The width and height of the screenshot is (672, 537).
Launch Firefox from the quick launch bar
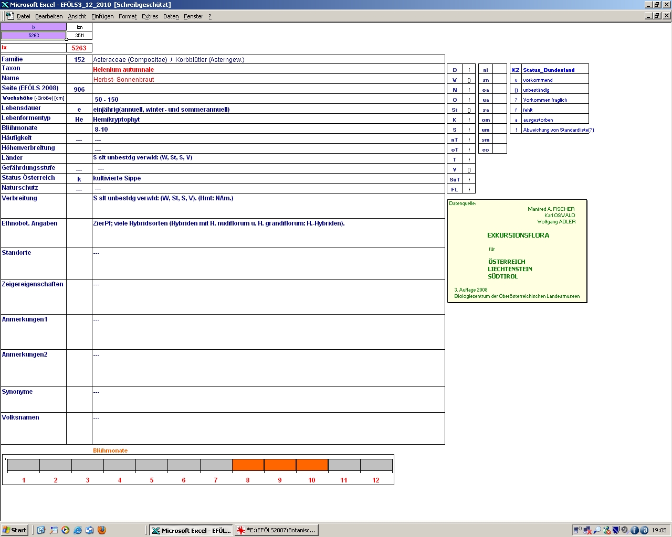102,530
